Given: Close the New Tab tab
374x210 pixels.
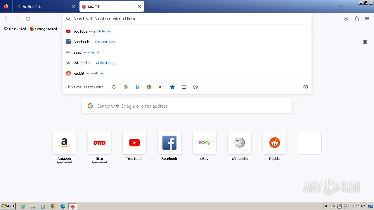Looking at the screenshot, I should 139,6.
